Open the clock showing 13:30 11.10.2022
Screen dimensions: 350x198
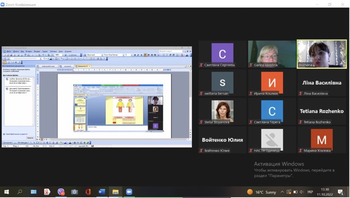tap(325, 192)
